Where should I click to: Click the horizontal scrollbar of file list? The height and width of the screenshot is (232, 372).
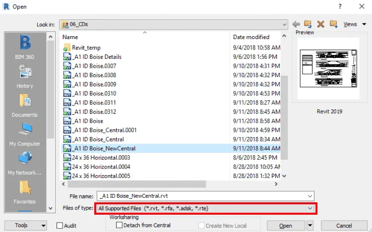pyautogui.click(x=137, y=184)
